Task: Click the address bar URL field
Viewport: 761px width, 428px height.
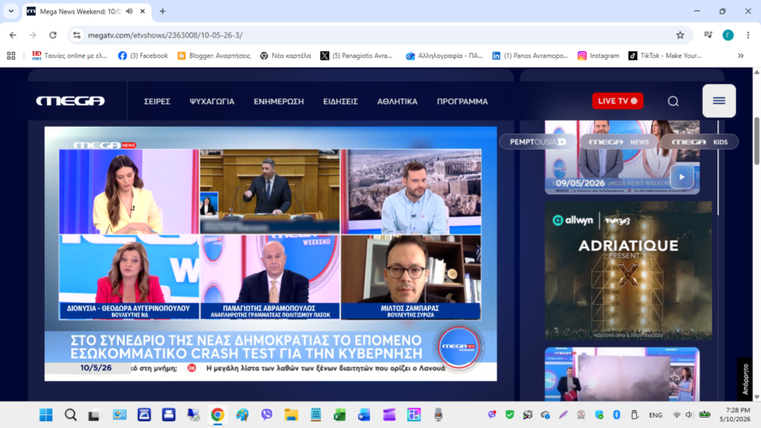Action: [x=378, y=35]
